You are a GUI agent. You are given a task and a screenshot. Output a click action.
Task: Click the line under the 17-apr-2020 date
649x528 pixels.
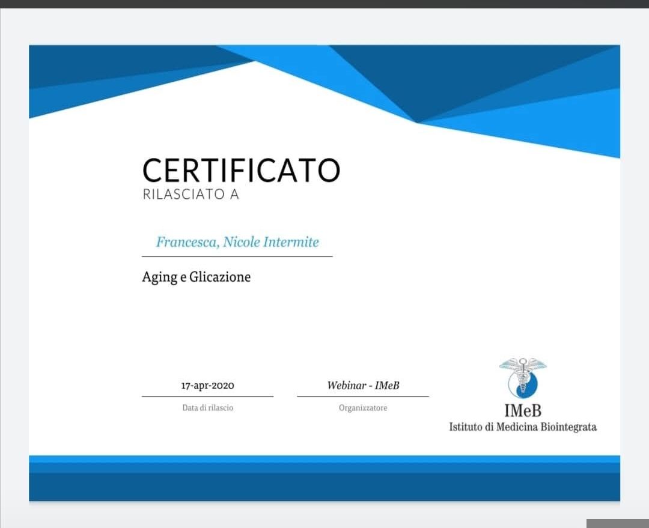tap(207, 396)
